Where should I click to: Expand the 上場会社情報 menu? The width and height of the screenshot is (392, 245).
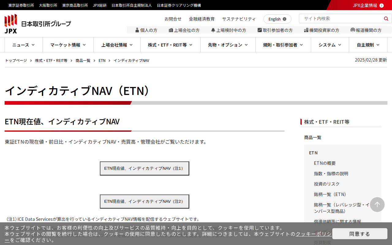117,45
